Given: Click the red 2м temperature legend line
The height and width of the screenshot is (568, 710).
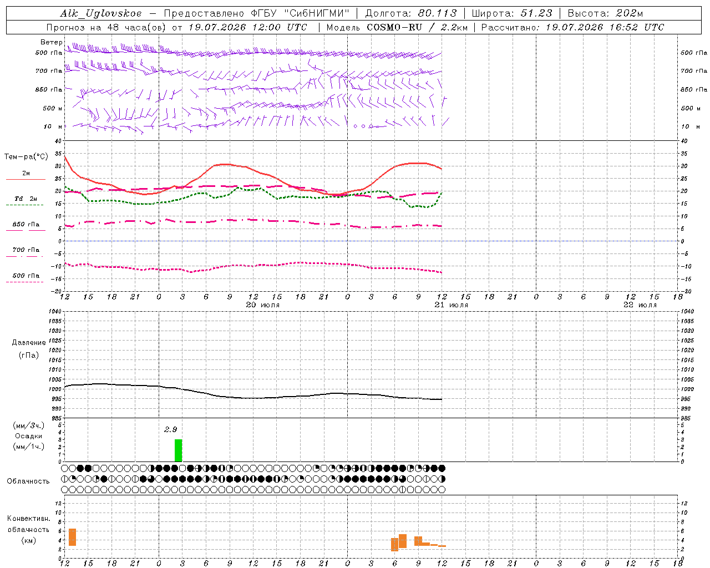Looking at the screenshot, I should point(26,179).
